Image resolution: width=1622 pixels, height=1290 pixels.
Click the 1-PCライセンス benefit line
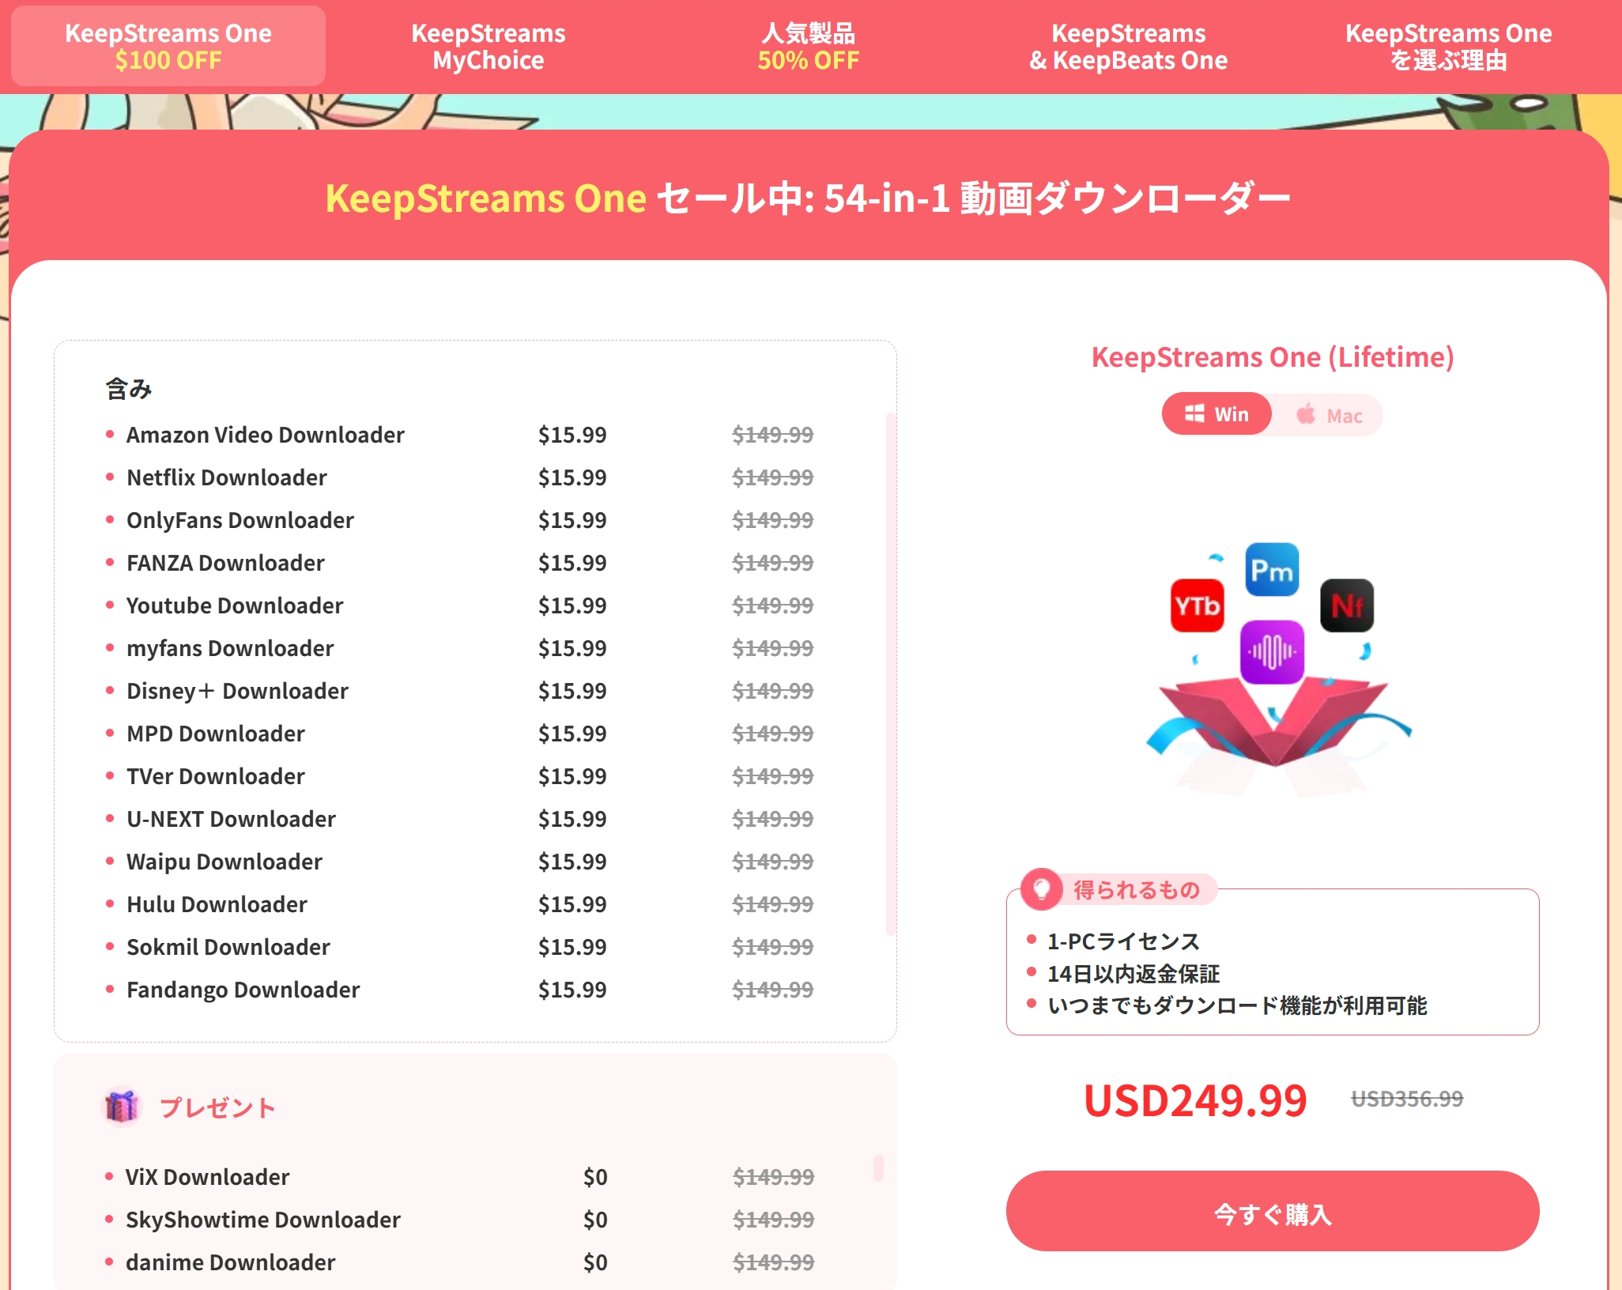(x=1123, y=941)
